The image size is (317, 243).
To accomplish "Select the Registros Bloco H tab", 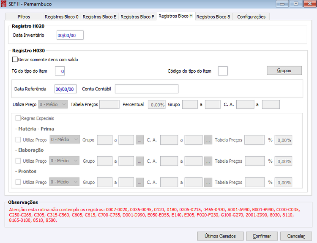I will coord(175,16).
